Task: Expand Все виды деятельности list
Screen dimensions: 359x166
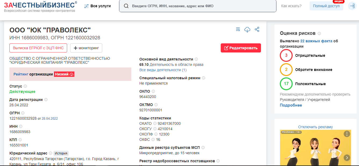Action: pos(163,70)
